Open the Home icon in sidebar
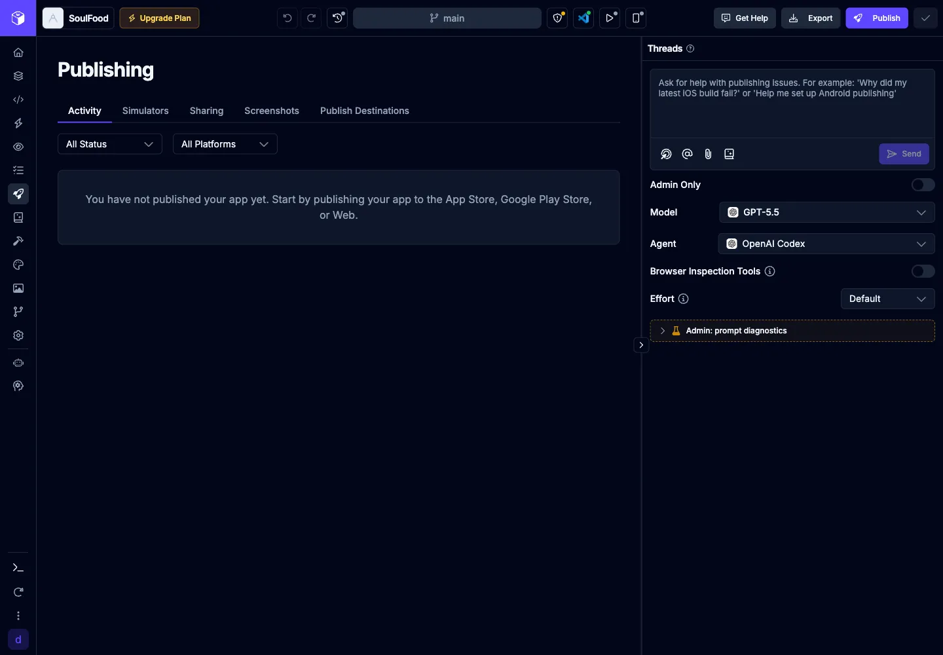943x655 pixels. [x=18, y=52]
